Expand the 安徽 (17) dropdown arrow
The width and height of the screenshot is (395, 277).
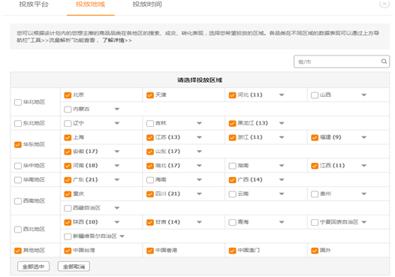tap(117, 152)
